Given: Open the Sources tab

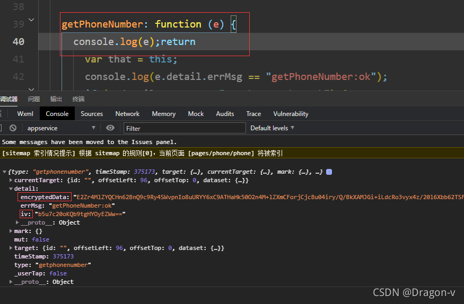Looking at the screenshot, I should tap(92, 113).
